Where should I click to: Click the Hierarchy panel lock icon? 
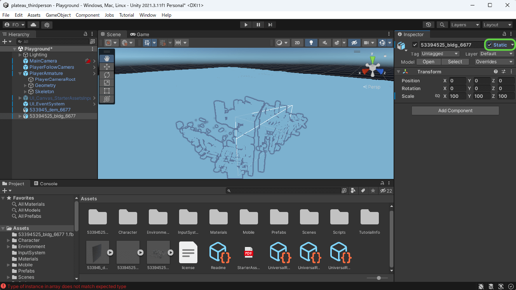85,34
